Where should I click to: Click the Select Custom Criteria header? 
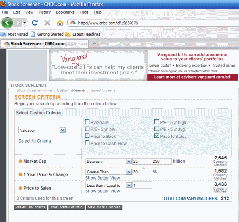38,113
